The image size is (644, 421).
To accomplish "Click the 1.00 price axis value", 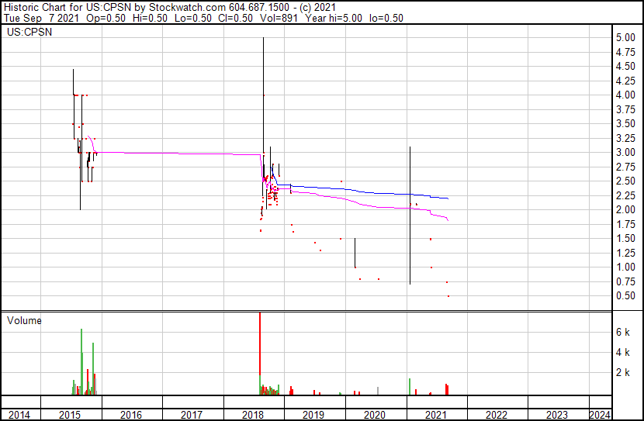I will click(625, 267).
